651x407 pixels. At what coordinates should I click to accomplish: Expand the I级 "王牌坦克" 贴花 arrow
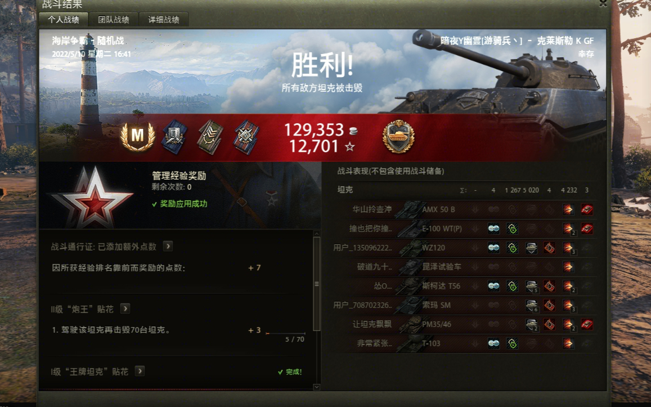(140, 371)
